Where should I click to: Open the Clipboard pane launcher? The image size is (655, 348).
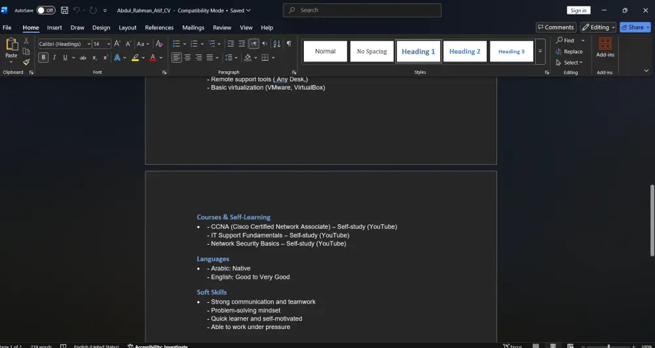tap(31, 73)
